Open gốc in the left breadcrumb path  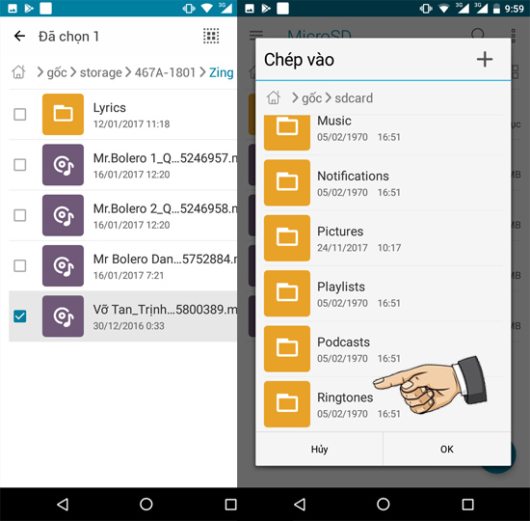coord(57,72)
